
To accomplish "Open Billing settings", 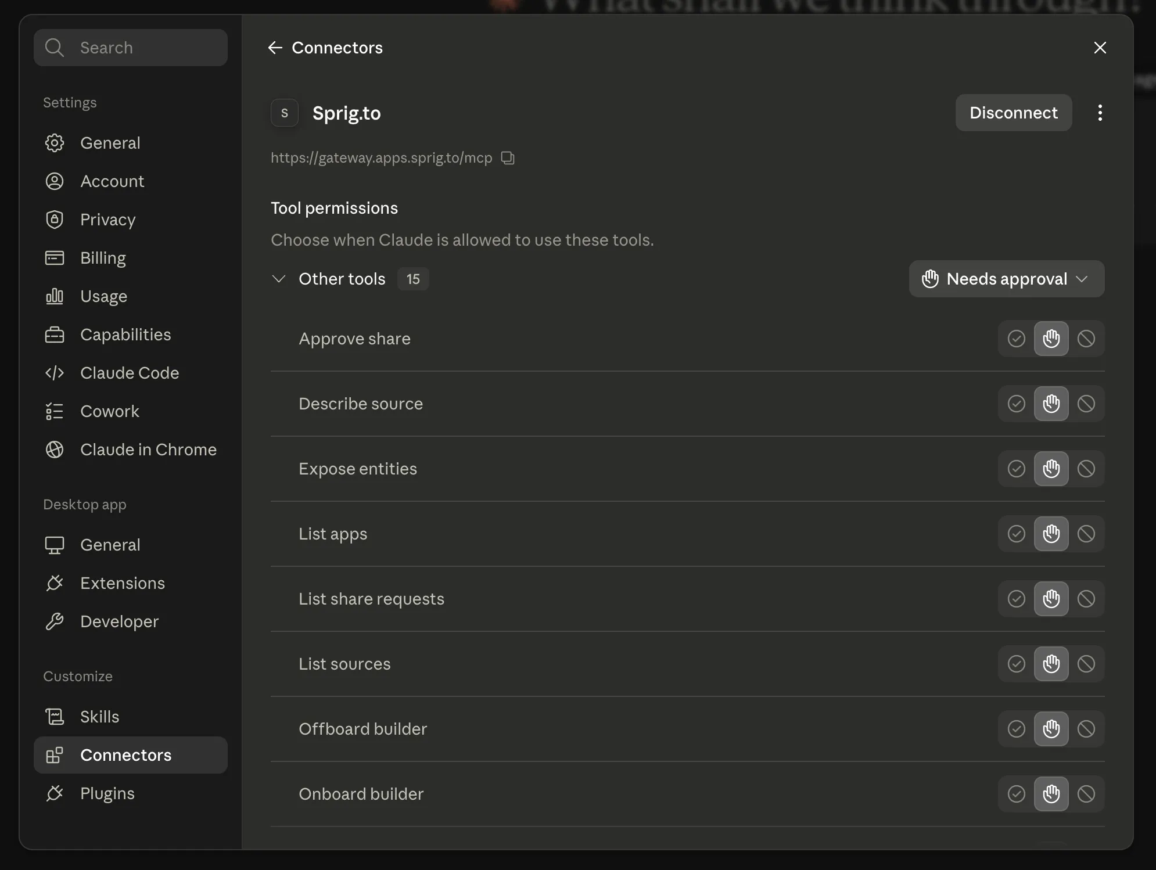I will [x=131, y=258].
